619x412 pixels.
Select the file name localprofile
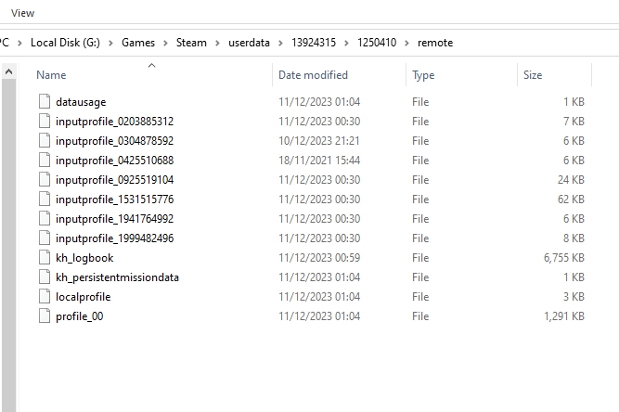pyautogui.click(x=84, y=297)
